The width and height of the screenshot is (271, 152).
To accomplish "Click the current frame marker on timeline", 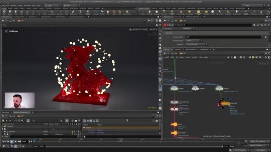I will 120,140.
